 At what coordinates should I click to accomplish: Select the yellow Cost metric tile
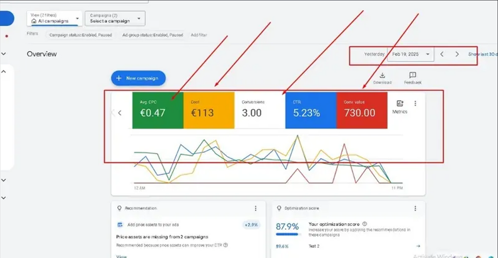pos(209,110)
